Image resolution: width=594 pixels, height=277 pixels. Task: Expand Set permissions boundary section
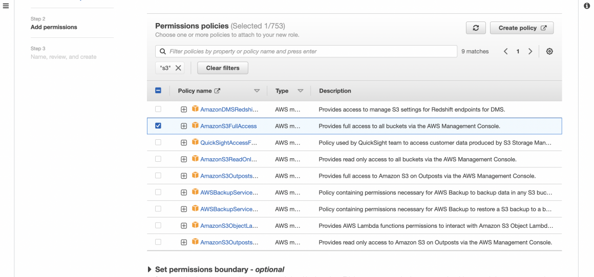150,269
